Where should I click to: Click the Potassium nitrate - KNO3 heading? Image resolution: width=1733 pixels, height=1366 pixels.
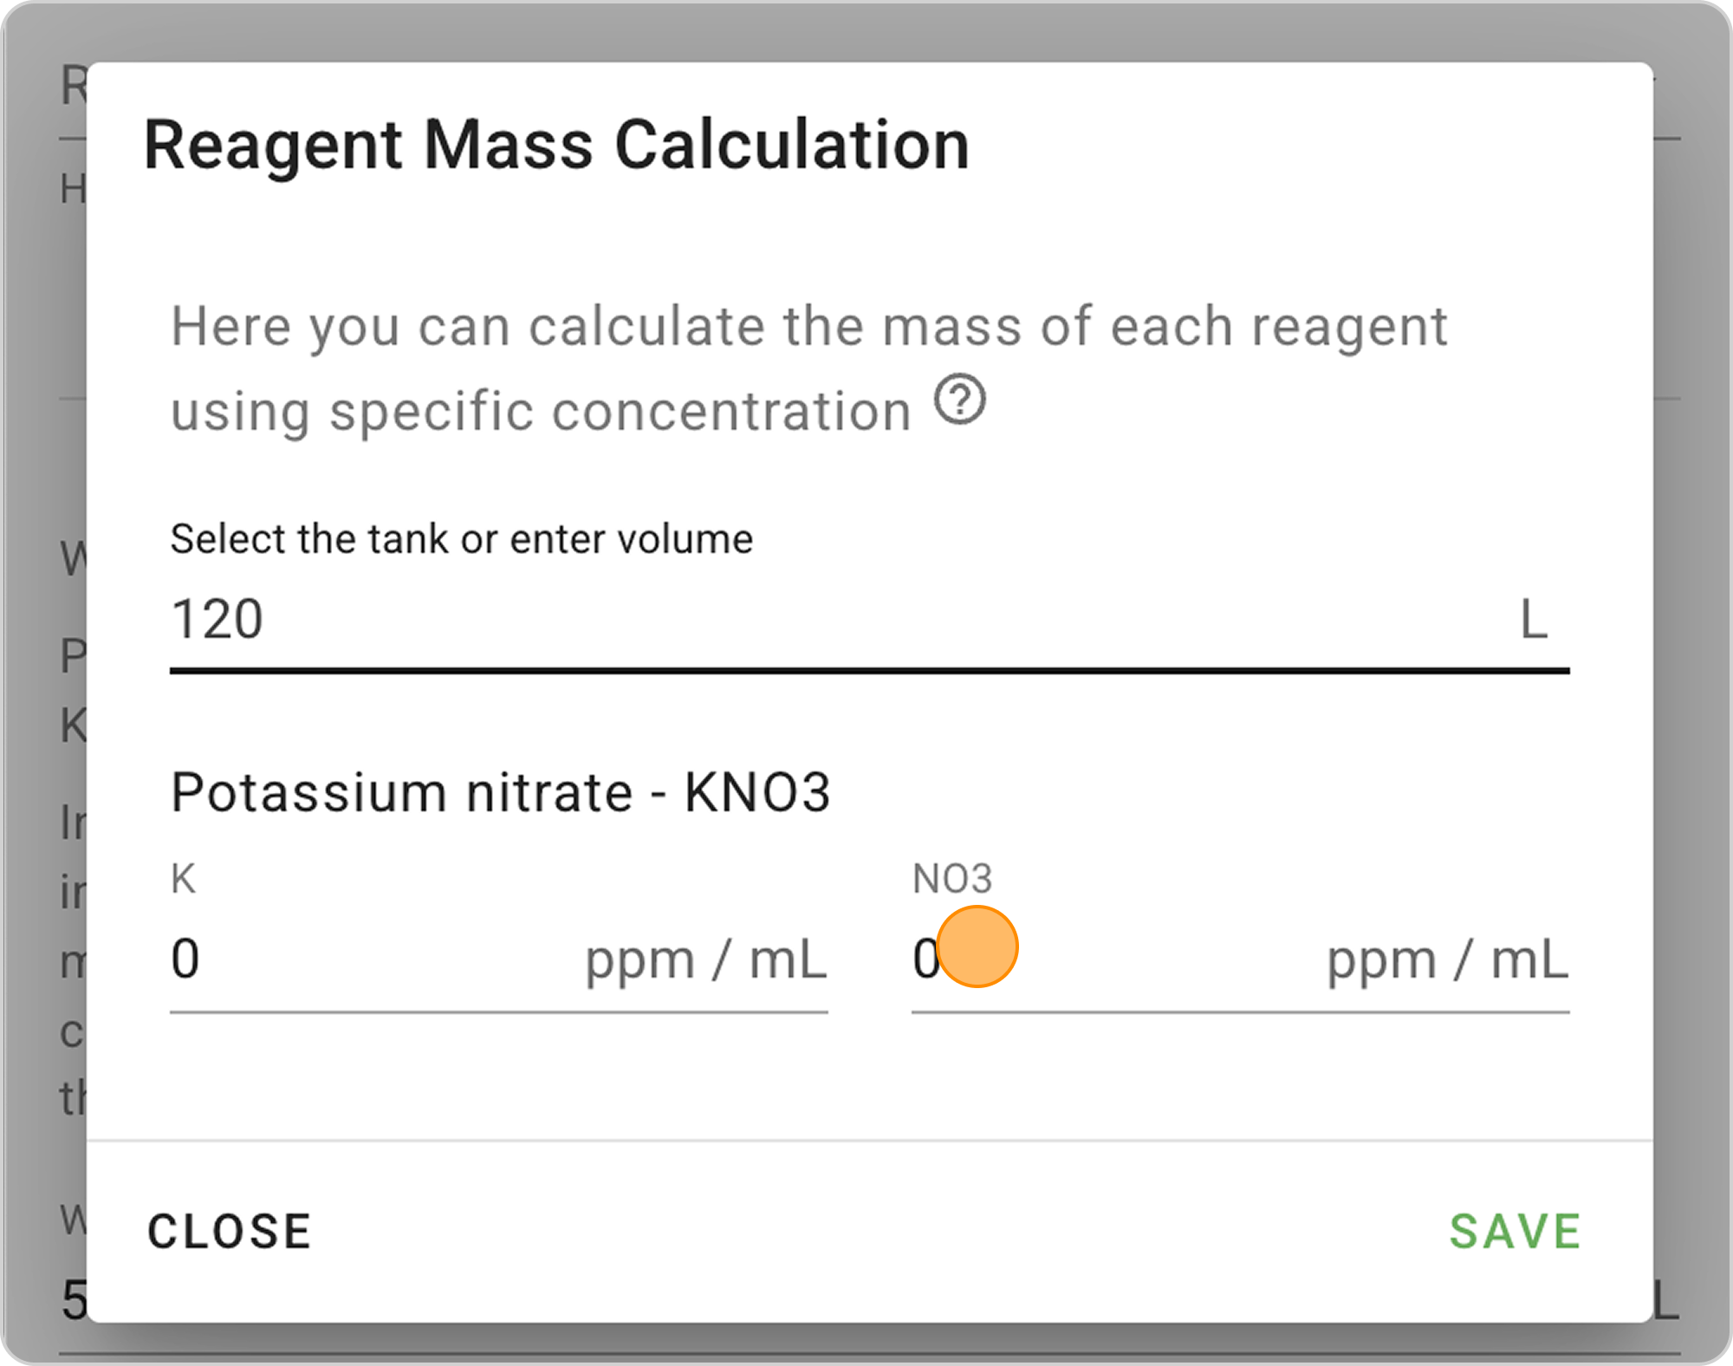501,792
